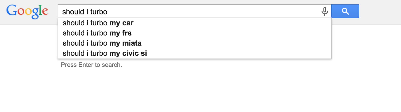Start voice search with the microphone icon
This screenshot has height=112, width=401.
pyautogui.click(x=325, y=11)
